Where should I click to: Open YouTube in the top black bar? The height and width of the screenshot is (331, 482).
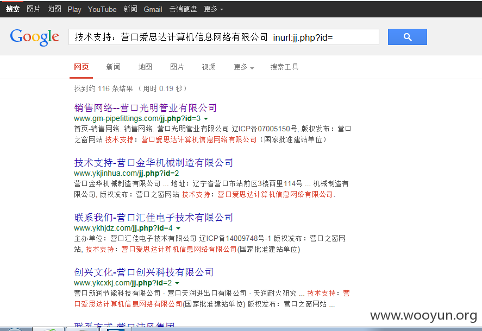click(x=102, y=10)
